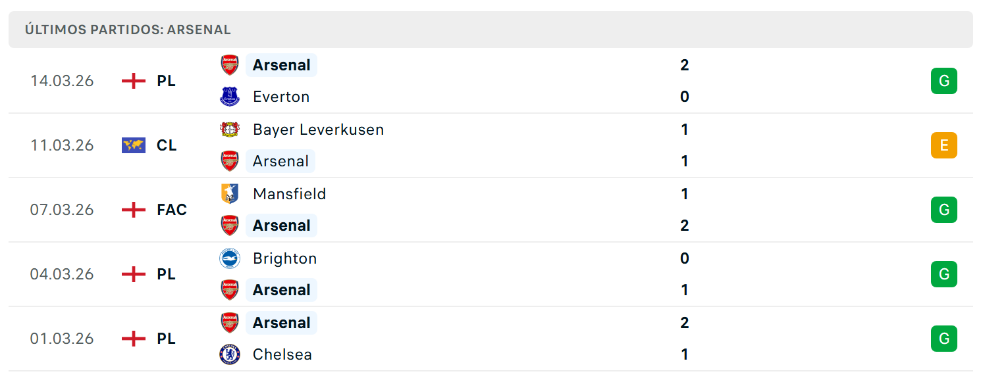Screen dimensions: 983x382
Task: Select the 14.03.26 match date
Action: pyautogui.click(x=62, y=81)
